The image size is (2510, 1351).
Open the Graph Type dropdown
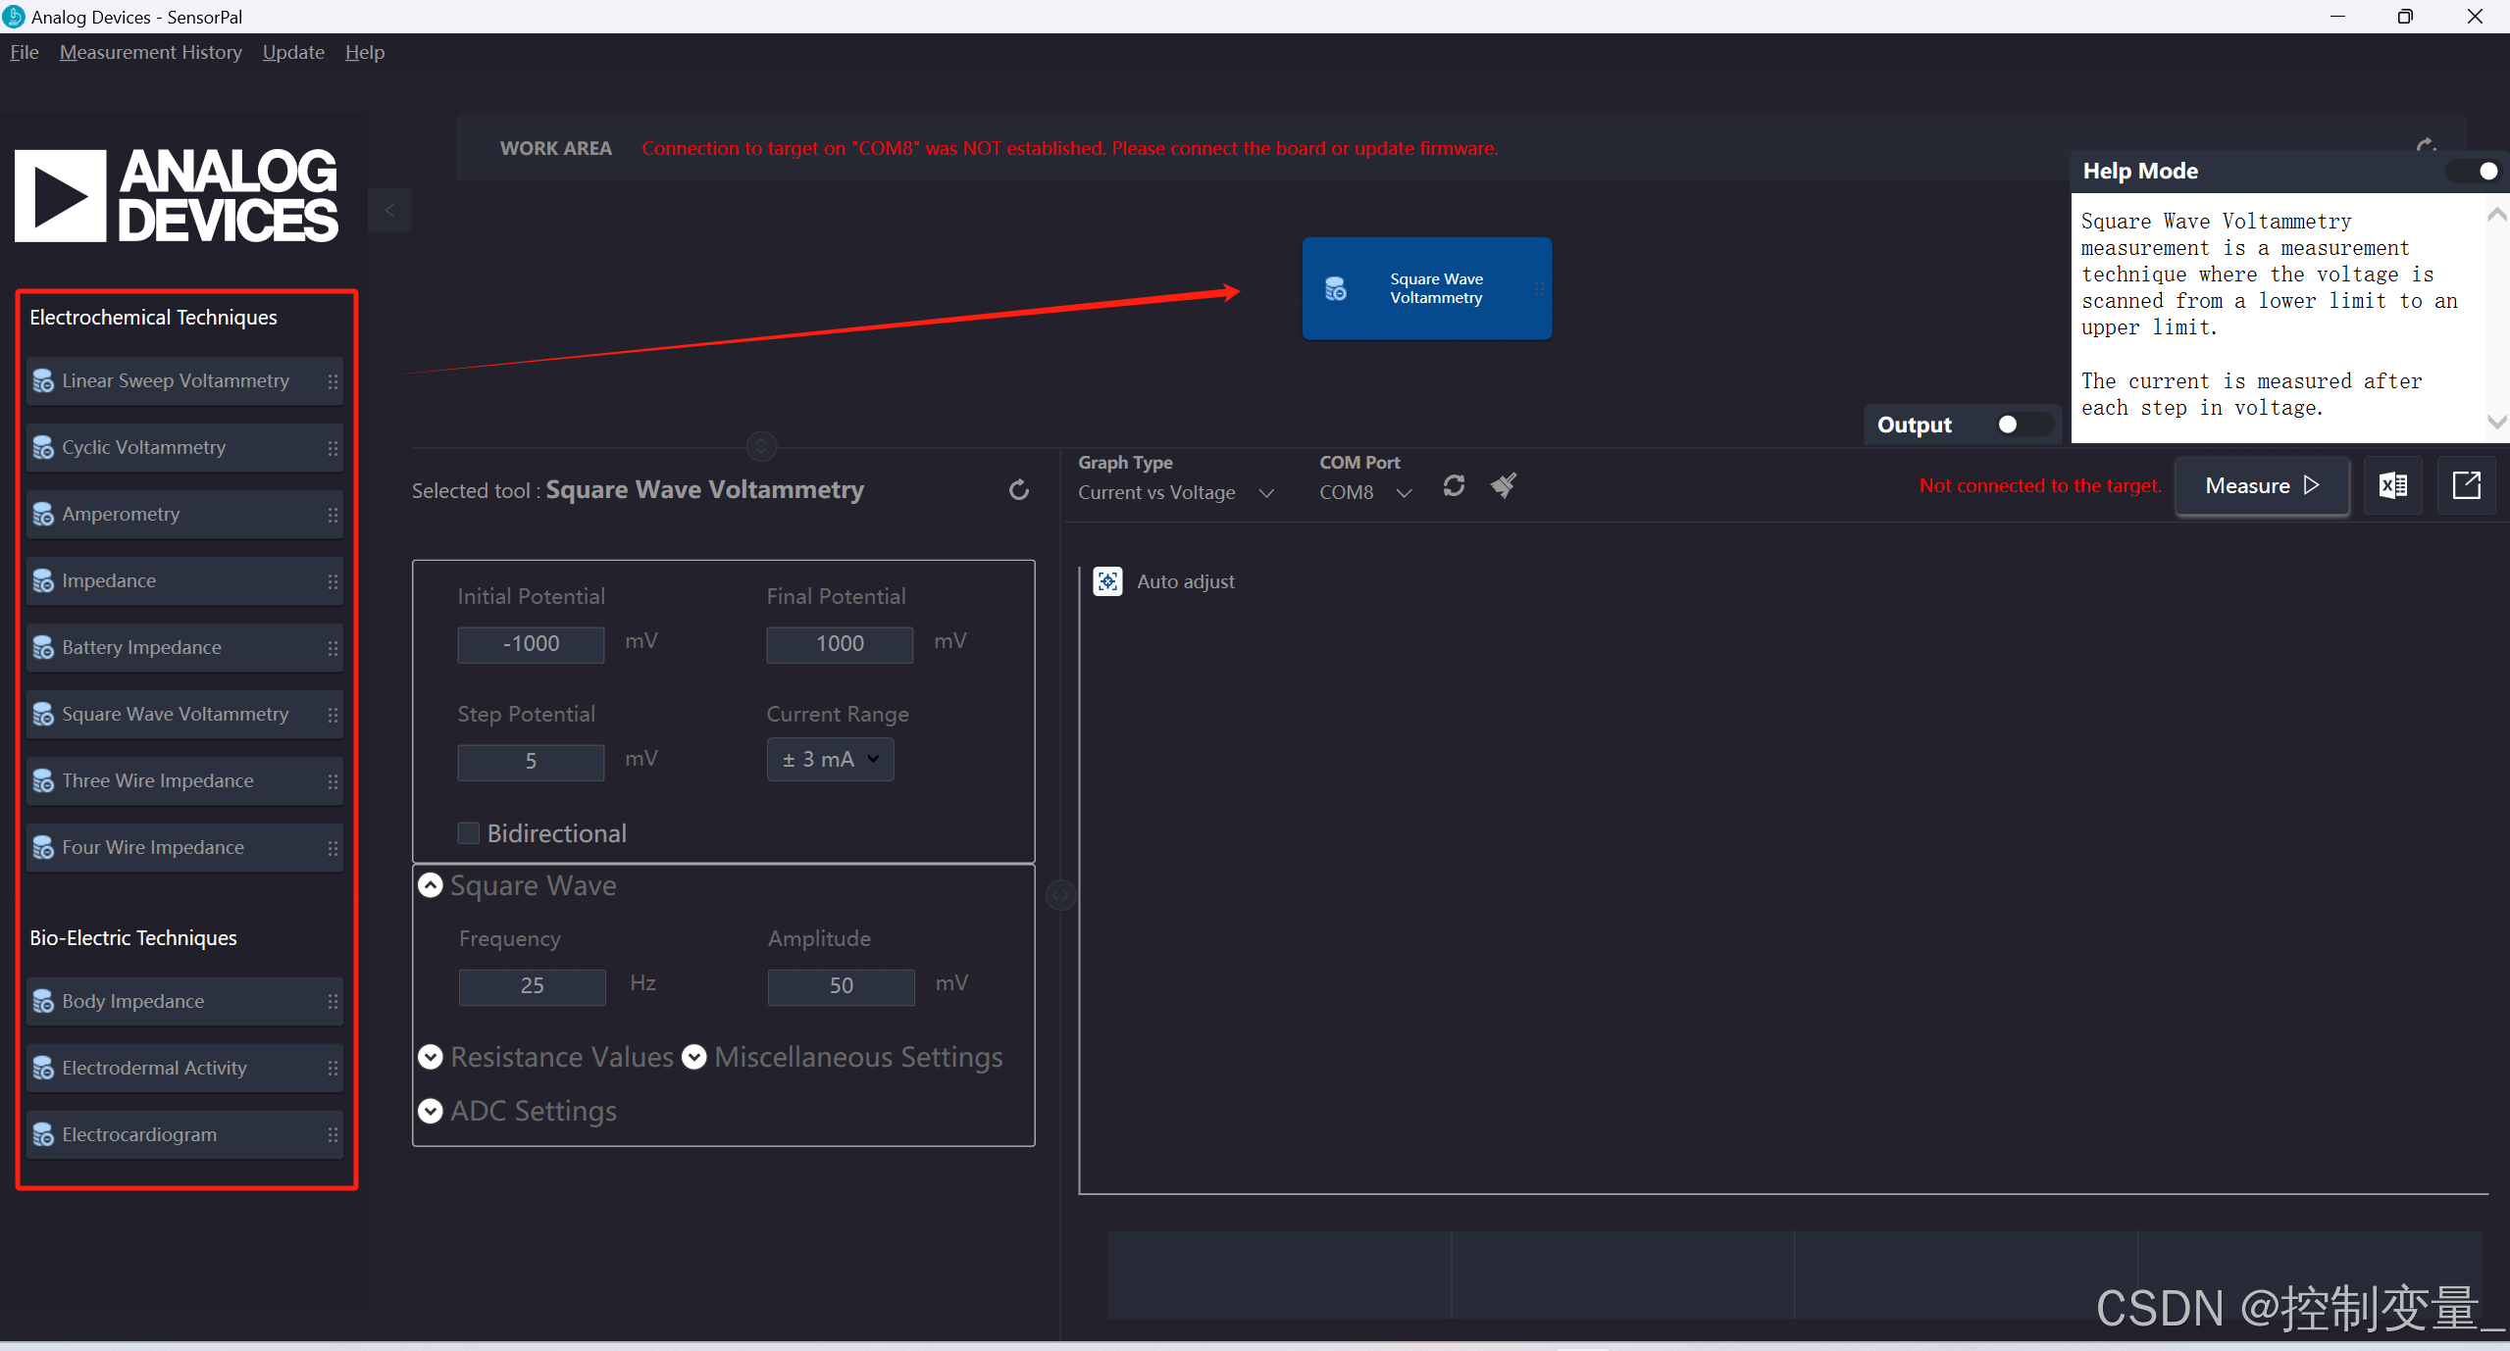click(x=1175, y=493)
